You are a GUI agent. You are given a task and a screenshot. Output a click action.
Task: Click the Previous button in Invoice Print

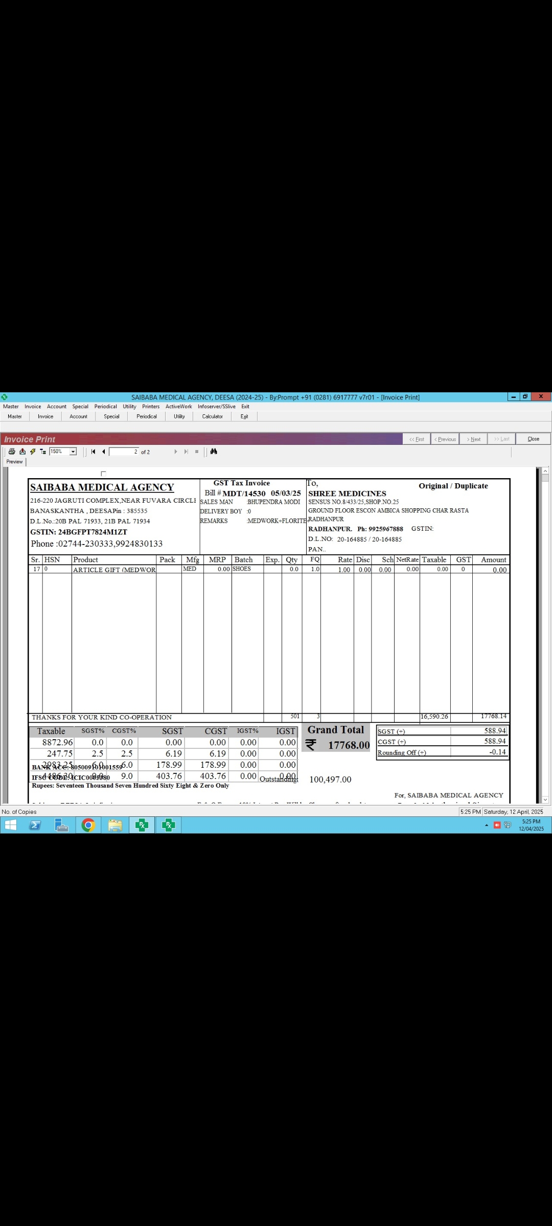tap(445, 439)
